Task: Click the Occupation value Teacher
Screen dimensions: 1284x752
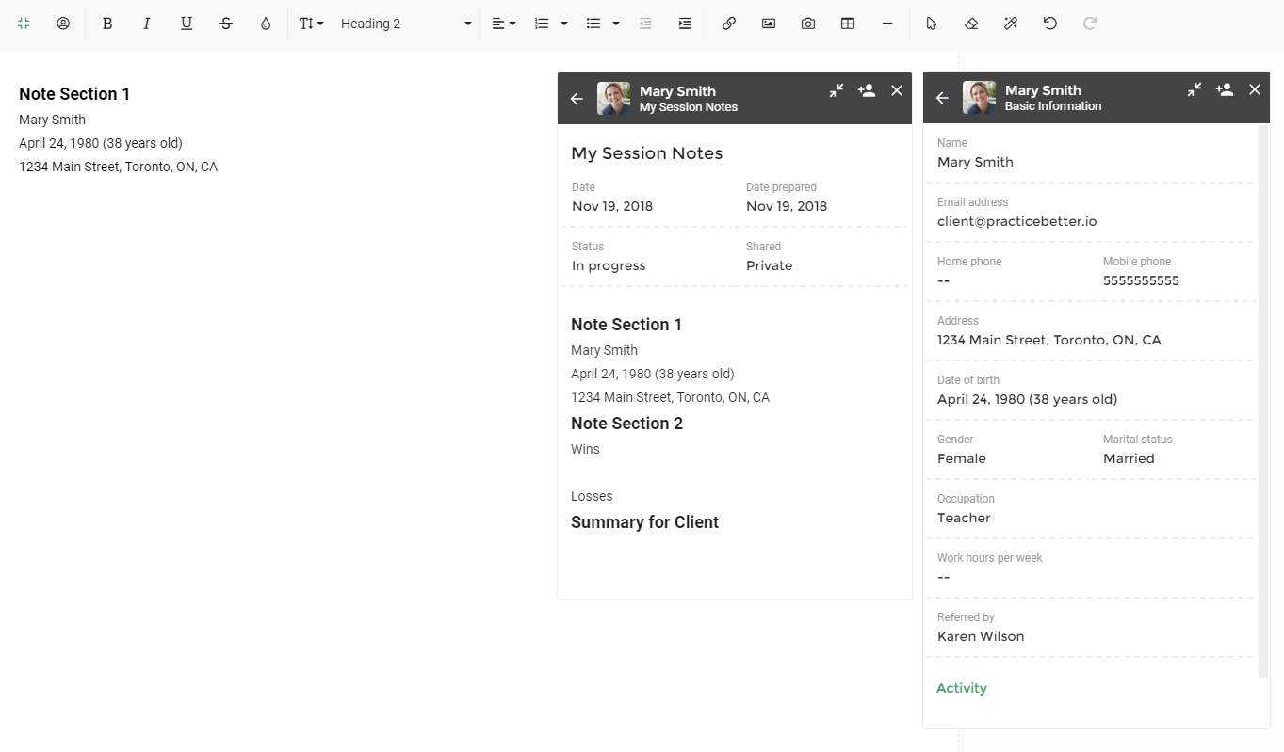Action: 964,518
